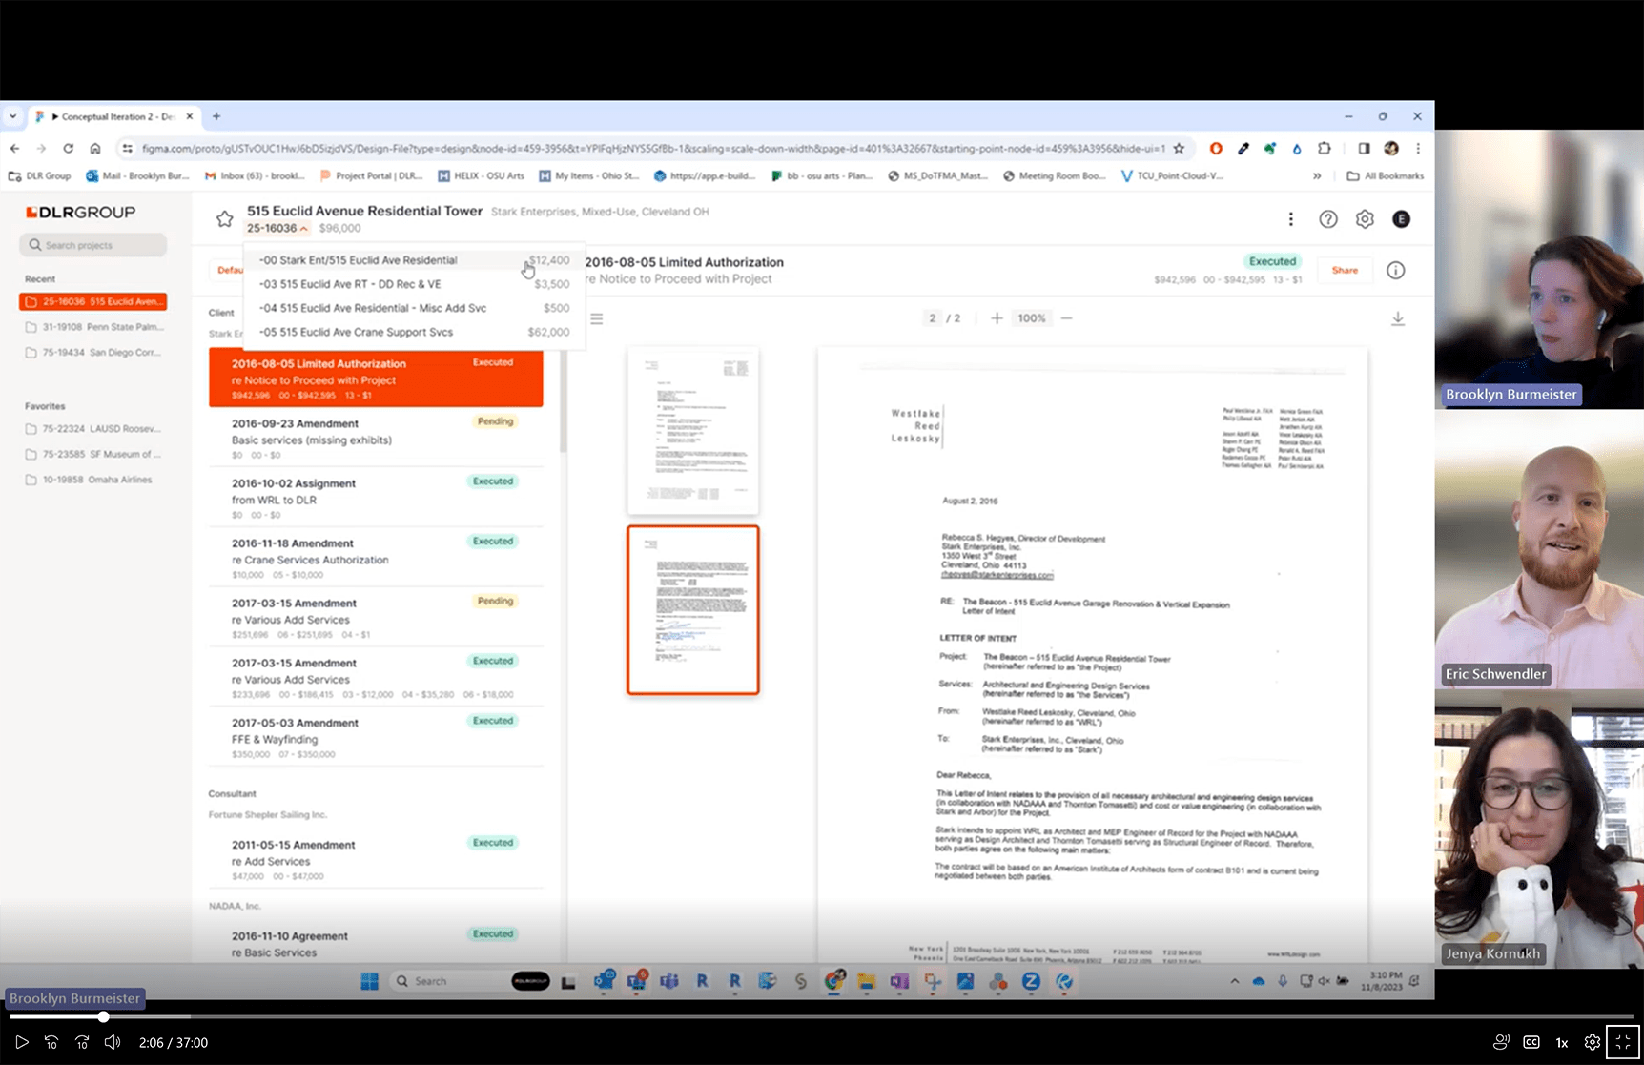Open the participants icon in the player bar
The height and width of the screenshot is (1065, 1644).
point(1501,1042)
